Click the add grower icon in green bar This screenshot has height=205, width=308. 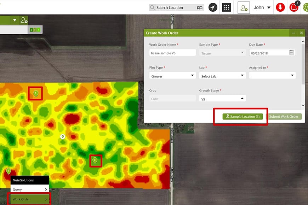[x=24, y=20]
